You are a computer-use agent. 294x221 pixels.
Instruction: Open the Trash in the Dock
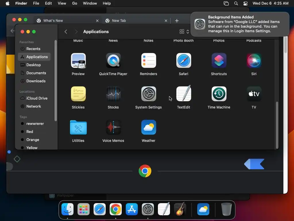(x=226, y=209)
